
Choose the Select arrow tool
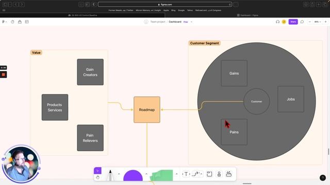(x=97, y=171)
